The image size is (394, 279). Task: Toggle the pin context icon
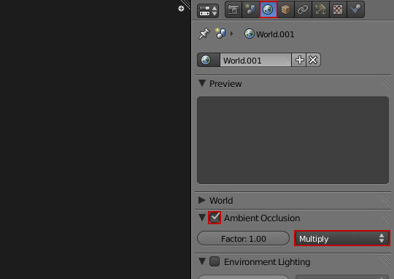coord(204,34)
